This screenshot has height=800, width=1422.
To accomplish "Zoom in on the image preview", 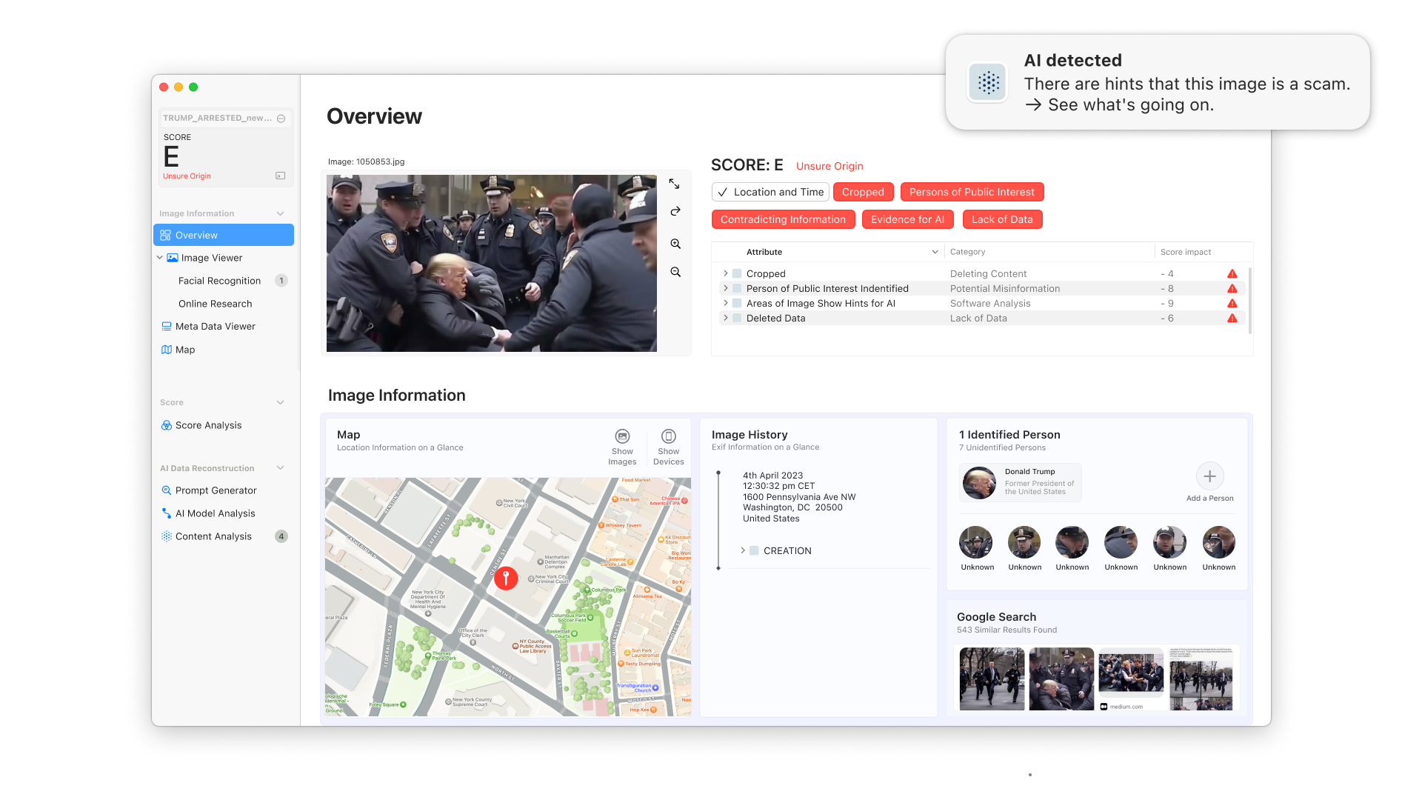I will pyautogui.click(x=675, y=244).
